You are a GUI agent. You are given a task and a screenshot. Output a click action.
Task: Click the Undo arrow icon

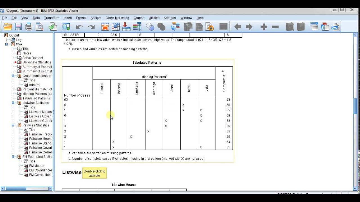[x=80, y=27]
